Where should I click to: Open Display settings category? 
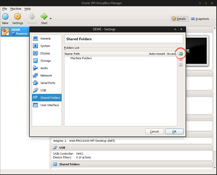pos(47,53)
